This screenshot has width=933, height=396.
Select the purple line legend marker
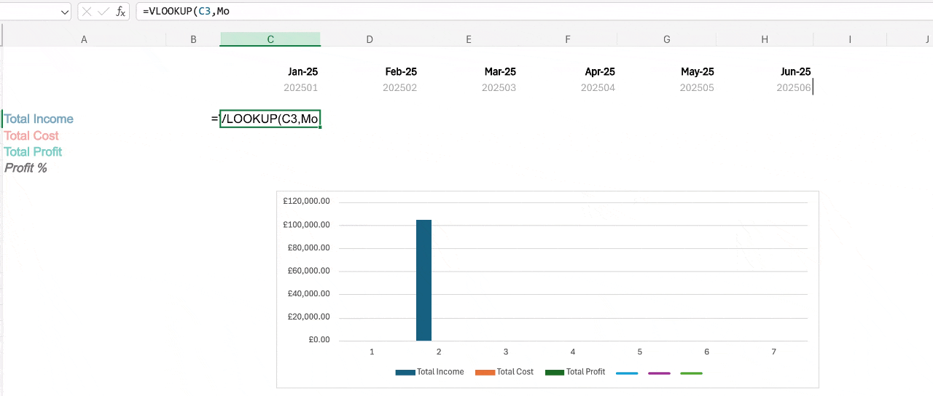point(659,373)
